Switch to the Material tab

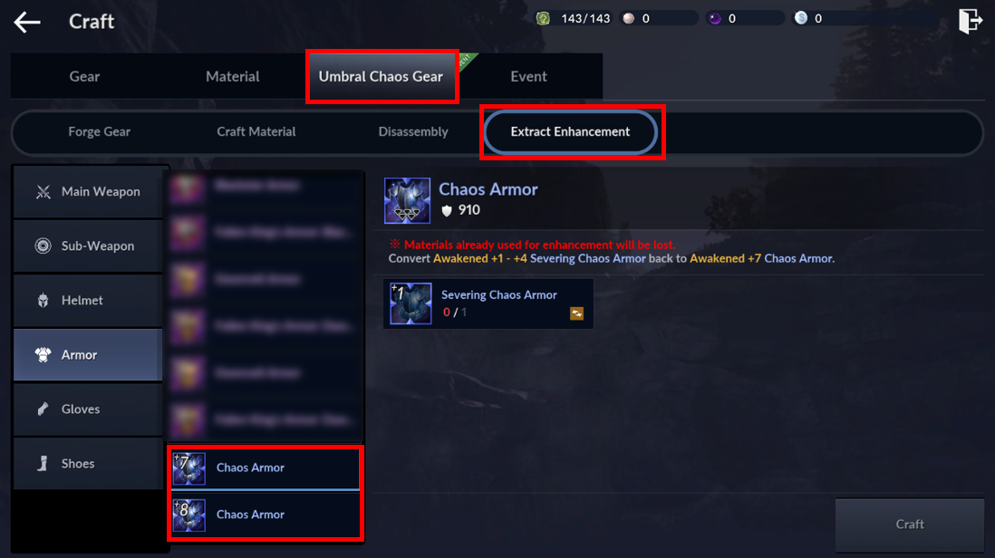(232, 76)
